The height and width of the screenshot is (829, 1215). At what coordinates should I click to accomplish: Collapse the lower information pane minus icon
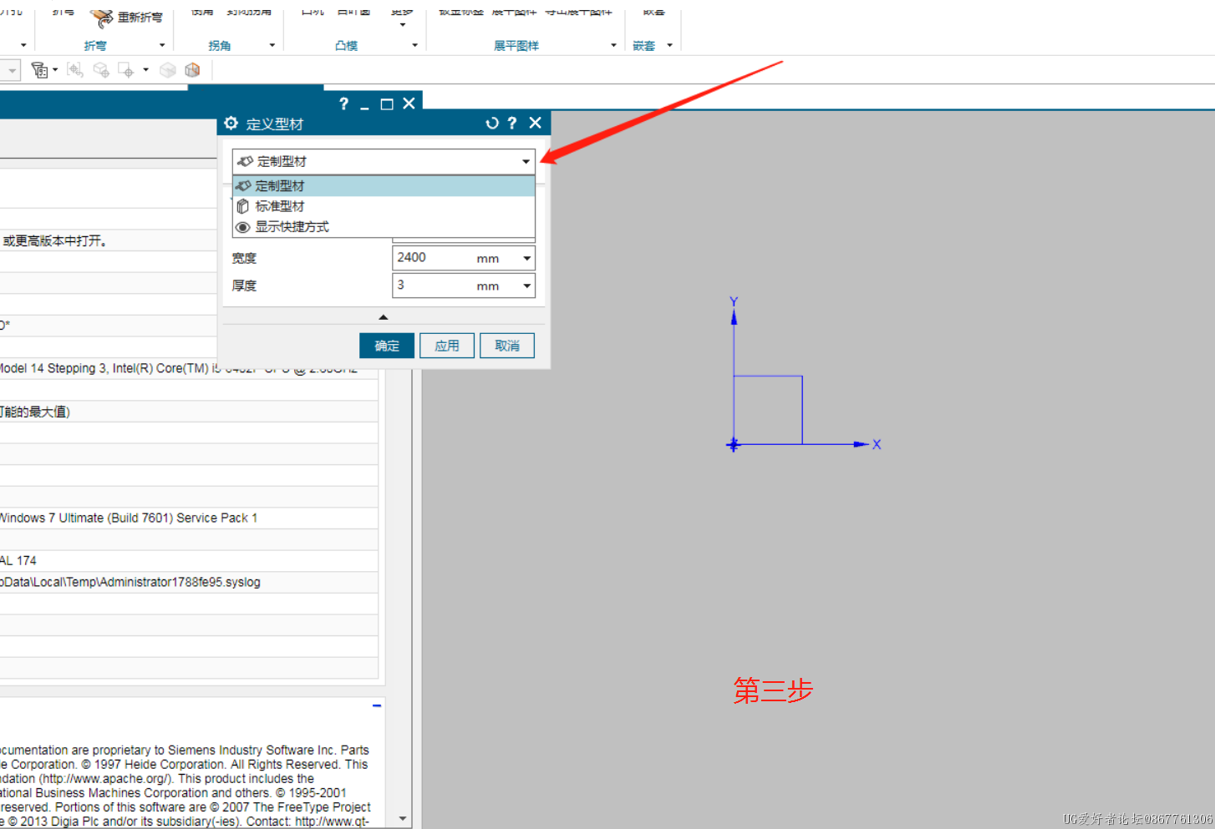(377, 706)
